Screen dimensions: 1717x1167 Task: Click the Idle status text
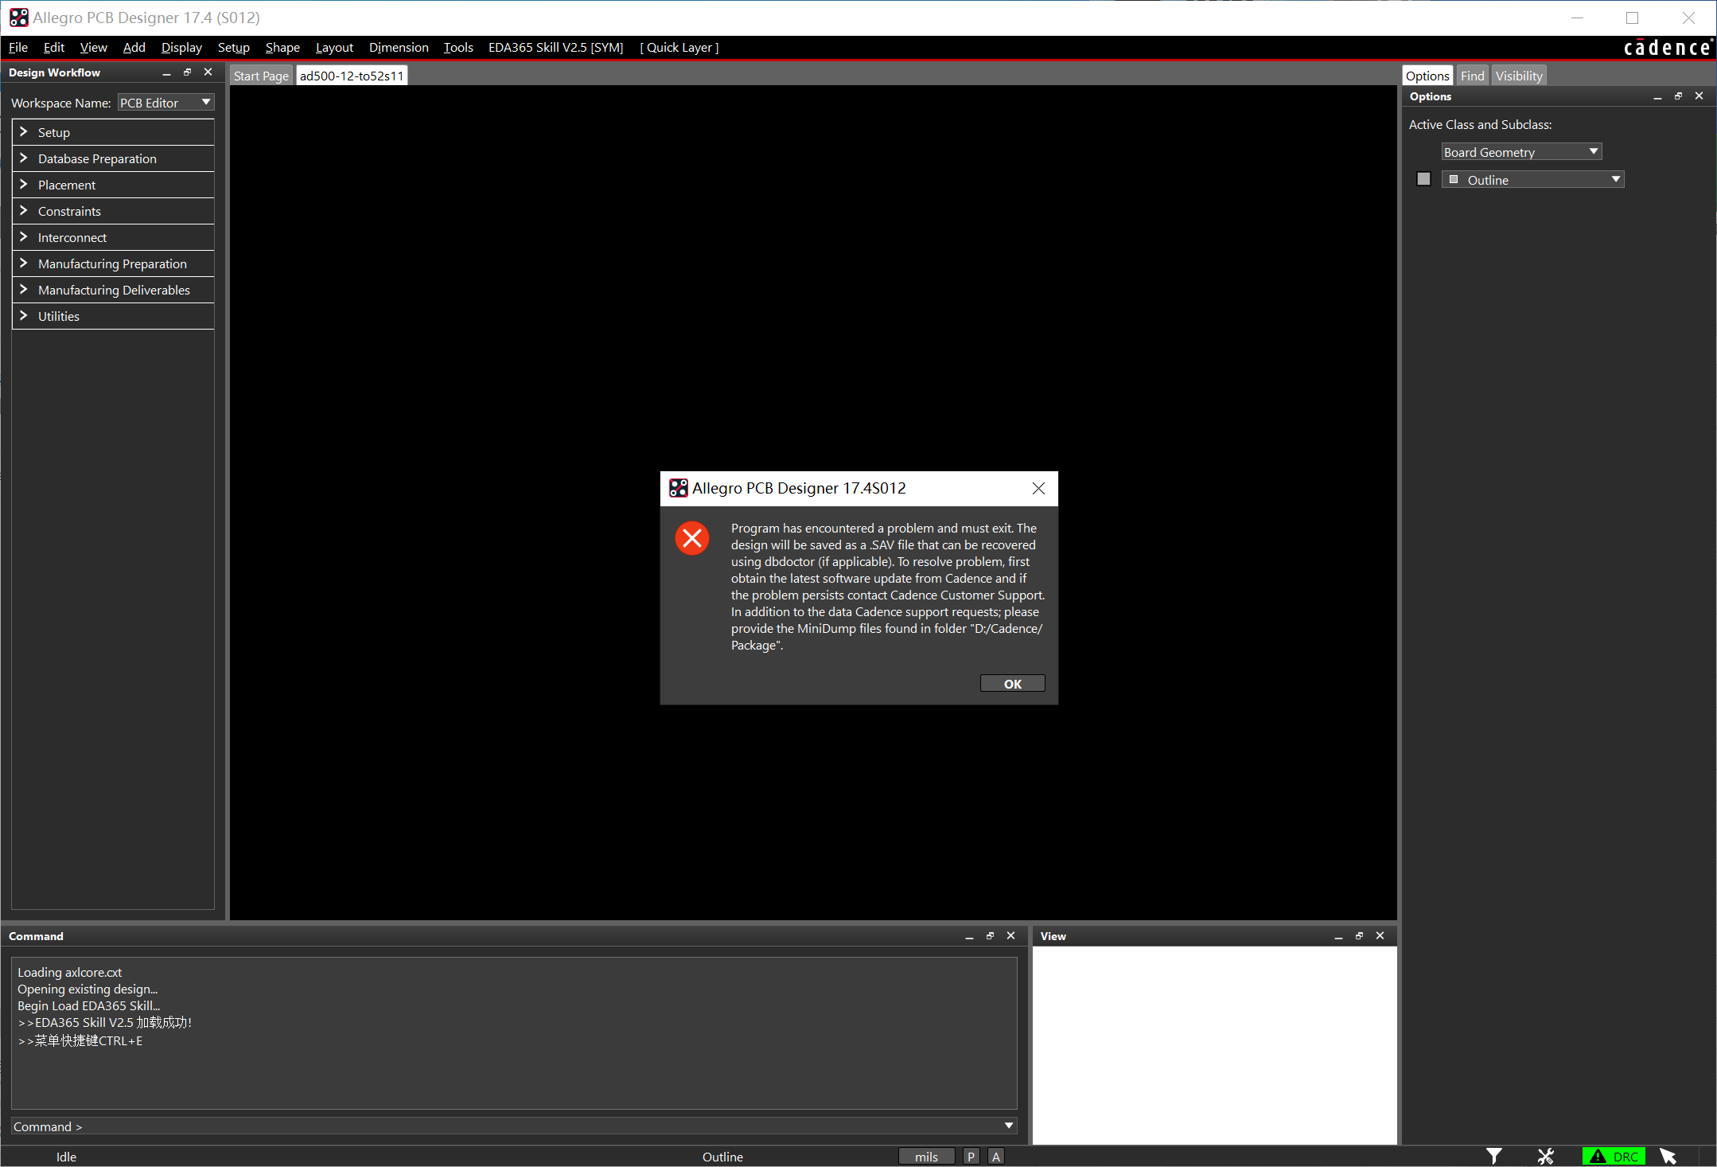point(66,1157)
